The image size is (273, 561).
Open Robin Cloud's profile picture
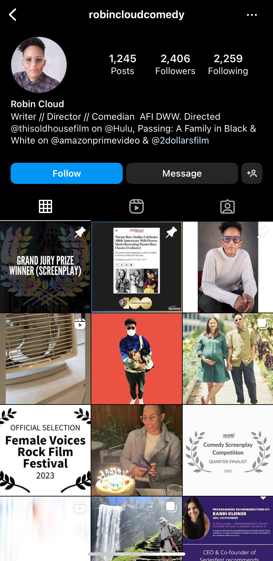tap(39, 65)
